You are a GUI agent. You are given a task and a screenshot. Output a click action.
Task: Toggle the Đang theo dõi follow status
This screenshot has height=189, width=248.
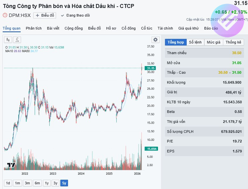[76, 15]
